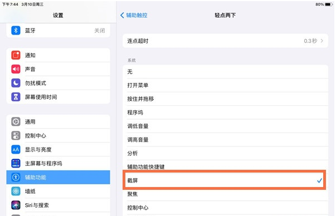Tap the pink Sounds speaker icon

[16, 69]
